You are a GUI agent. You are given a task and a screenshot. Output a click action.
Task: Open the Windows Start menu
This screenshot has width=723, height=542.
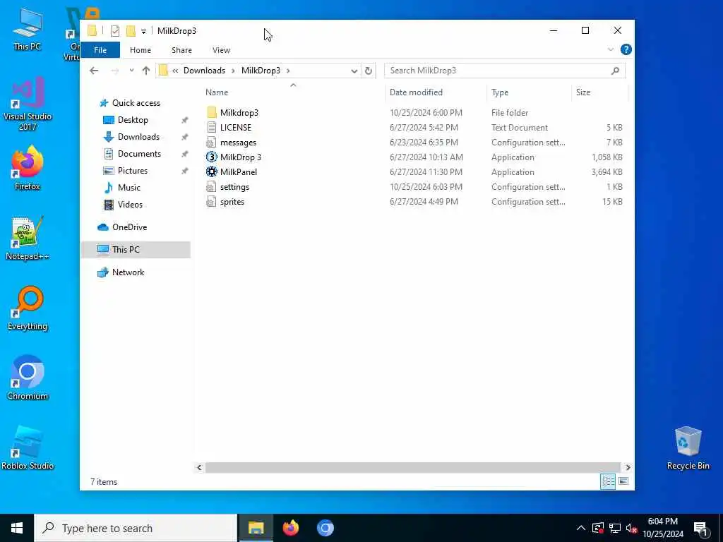point(17,528)
